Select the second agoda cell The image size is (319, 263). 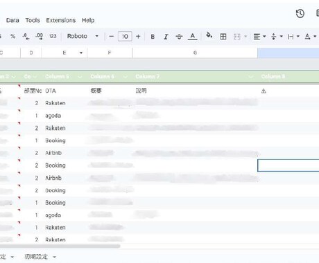(53, 215)
